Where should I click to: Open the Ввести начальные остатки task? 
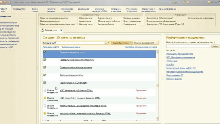71,75
